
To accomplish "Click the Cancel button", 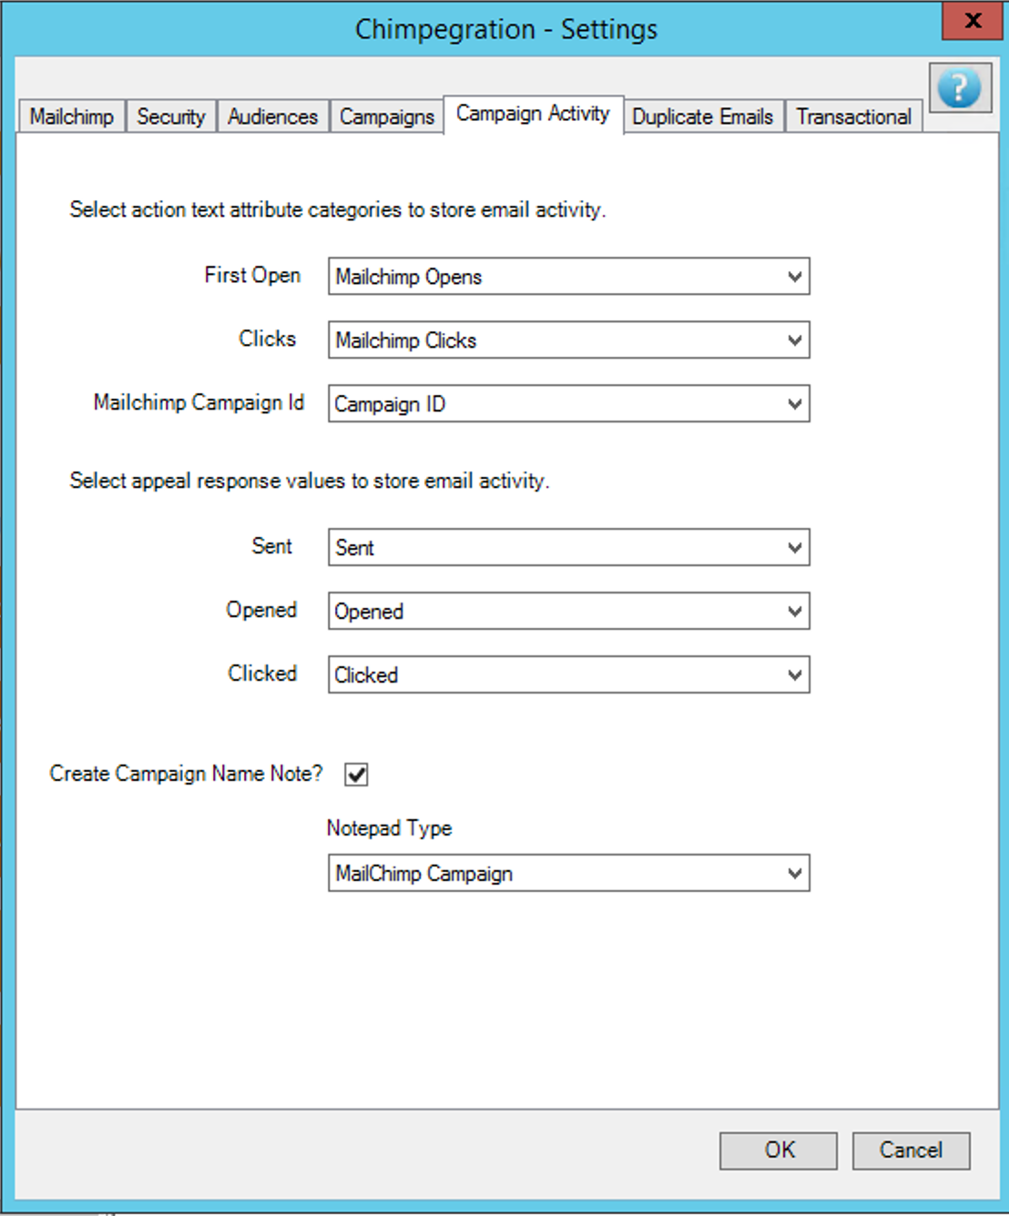I will pos(912,1150).
